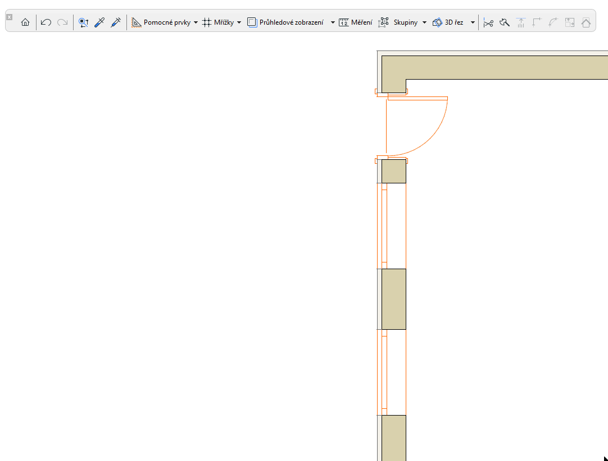
Task: Open the Pomocné prvky dropdown arrow
Action: [196, 22]
